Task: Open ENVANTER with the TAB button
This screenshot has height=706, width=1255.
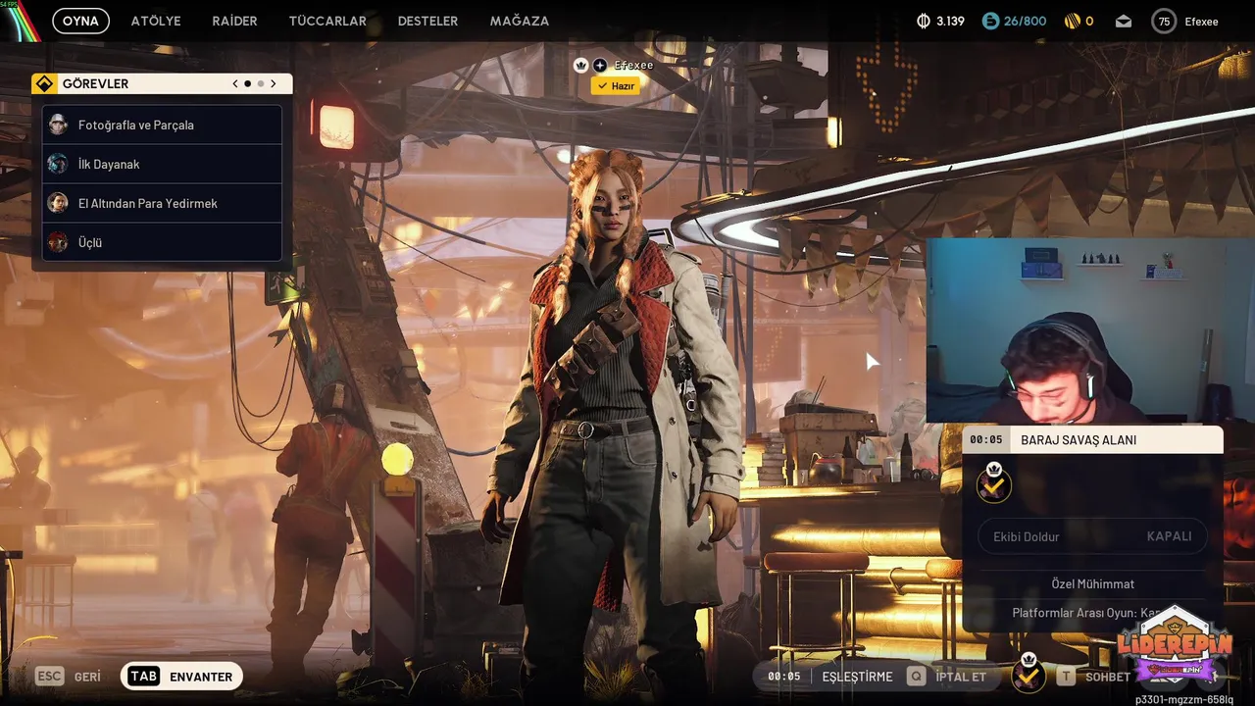Action: tap(181, 677)
